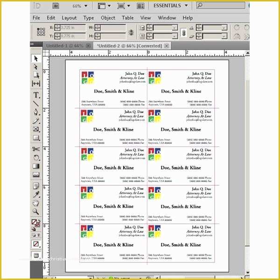Select the Hand tool
280x280 pixels.
click(36, 203)
